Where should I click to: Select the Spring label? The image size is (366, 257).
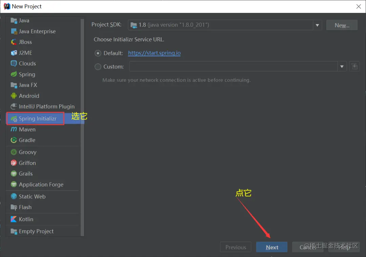point(27,75)
